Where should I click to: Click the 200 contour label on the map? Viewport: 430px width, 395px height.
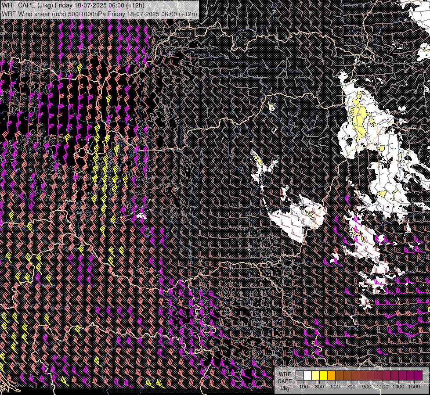pos(353,109)
